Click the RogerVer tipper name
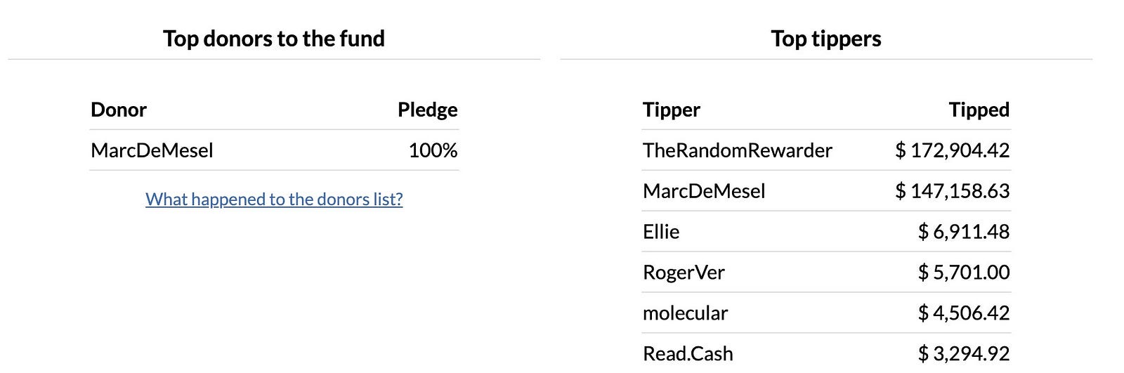Screen dimensions: 1124x373 click(684, 273)
